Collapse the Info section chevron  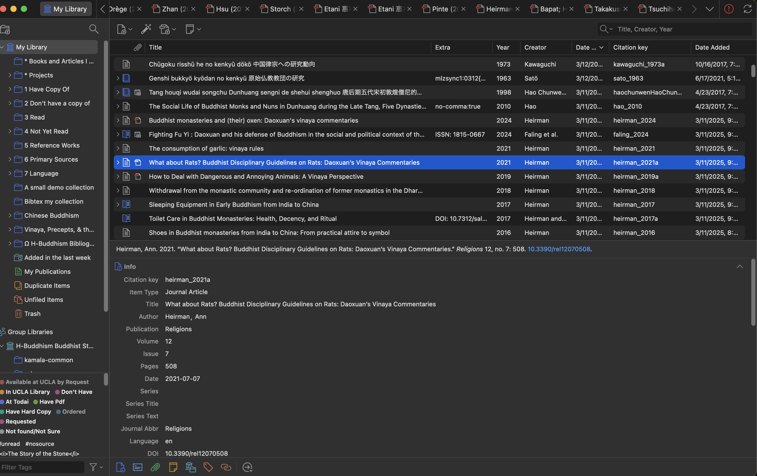[739, 267]
